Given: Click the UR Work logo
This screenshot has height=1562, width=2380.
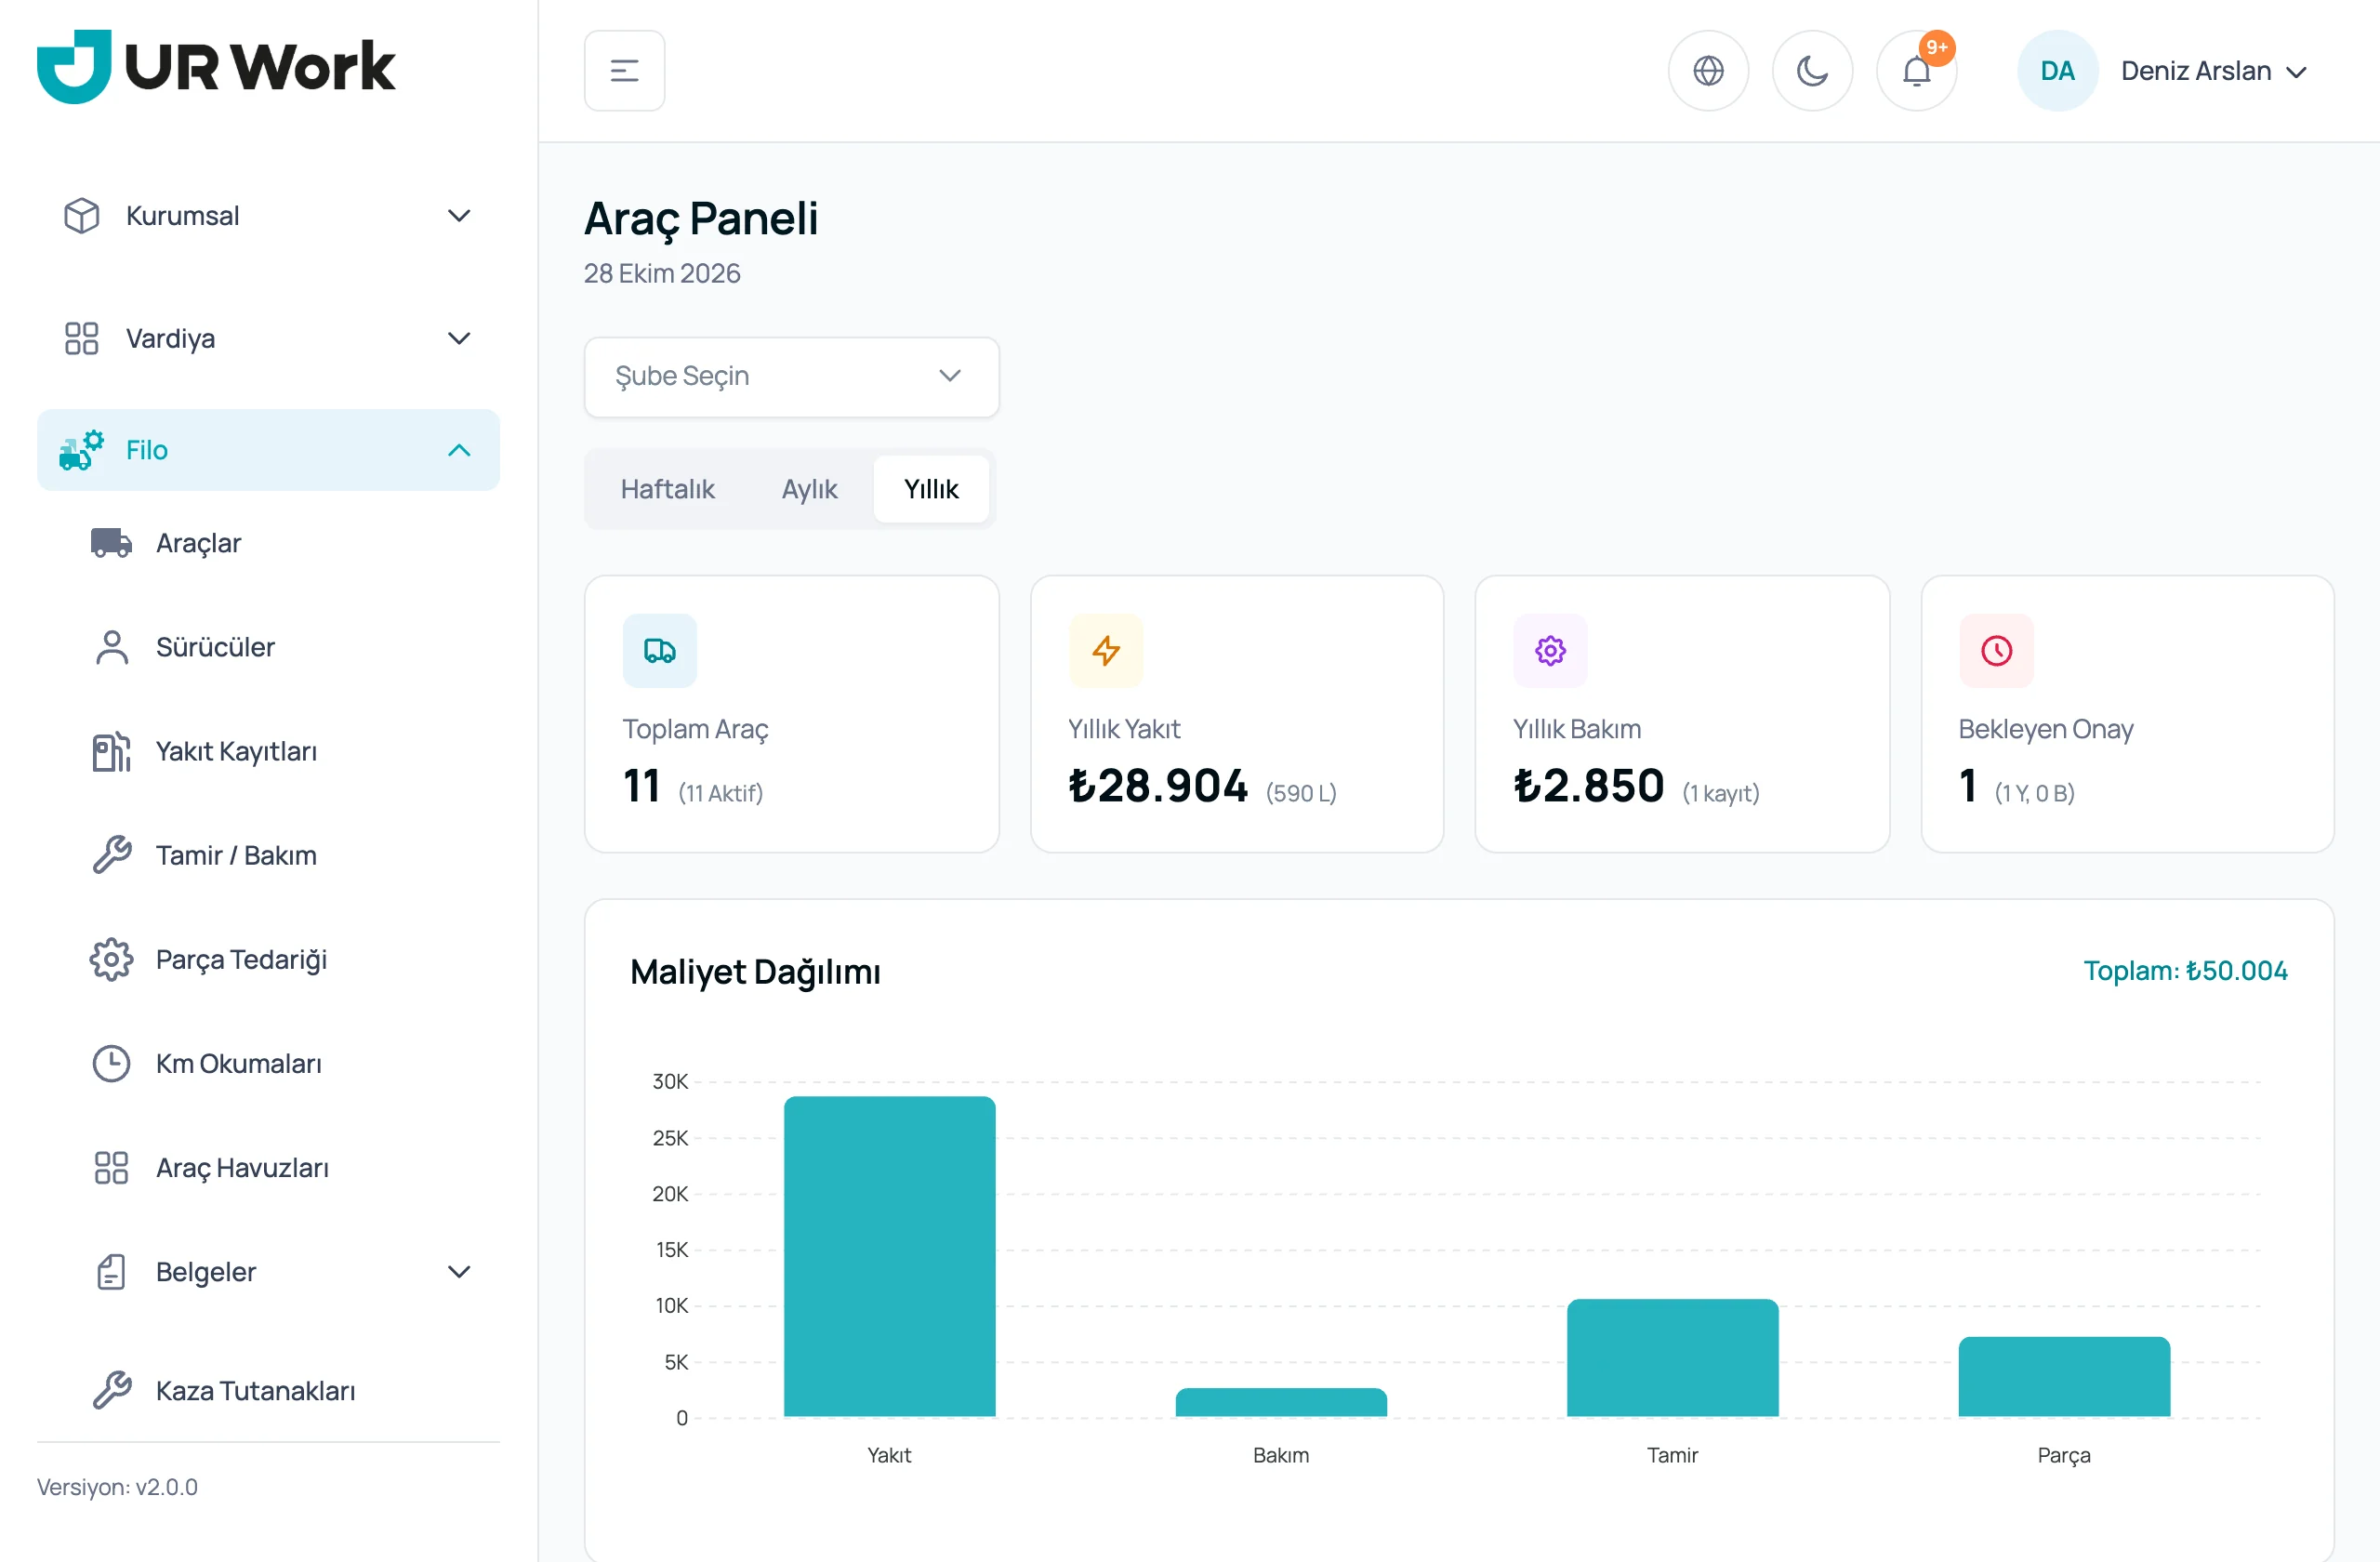Looking at the screenshot, I should coord(216,66).
